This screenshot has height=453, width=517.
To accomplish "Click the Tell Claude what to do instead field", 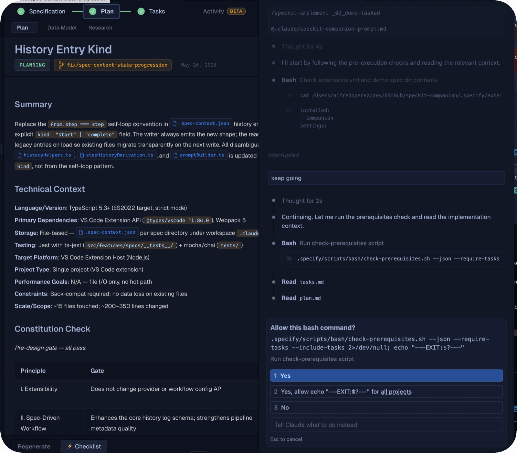I will point(386,425).
